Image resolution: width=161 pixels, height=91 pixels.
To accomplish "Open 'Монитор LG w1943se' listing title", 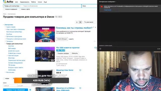I will (66, 89).
